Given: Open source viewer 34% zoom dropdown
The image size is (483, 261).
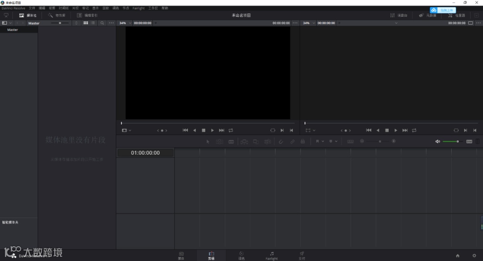Looking at the screenshot, I should click(x=125, y=23).
